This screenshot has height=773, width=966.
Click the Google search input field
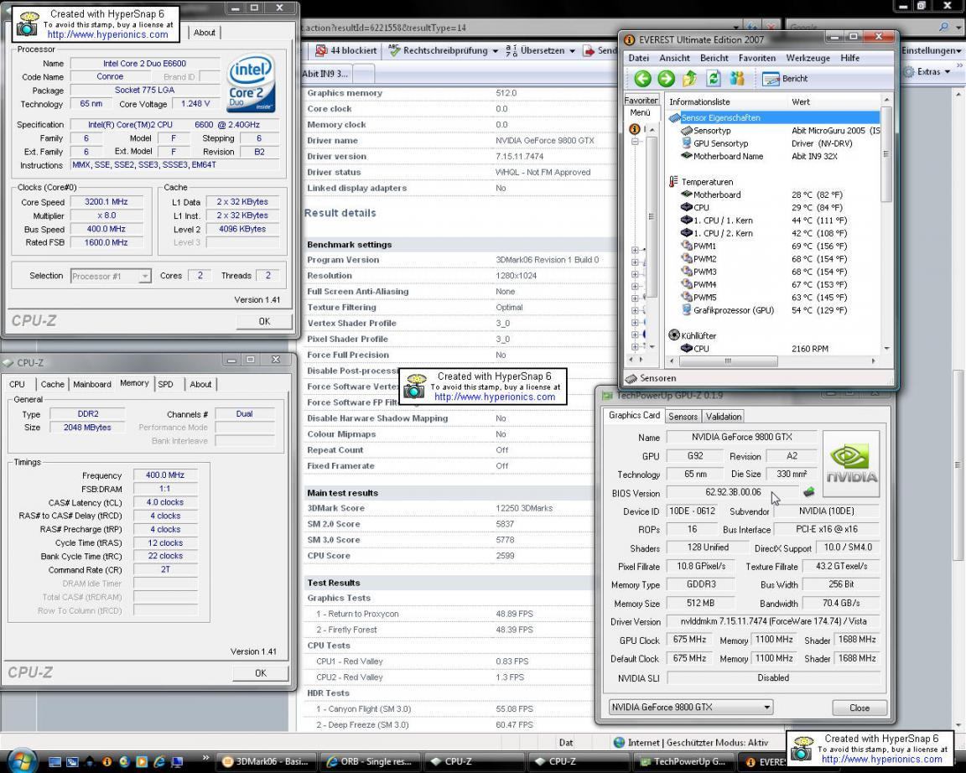coord(863,27)
